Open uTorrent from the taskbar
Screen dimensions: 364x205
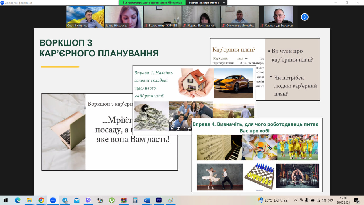112,200
